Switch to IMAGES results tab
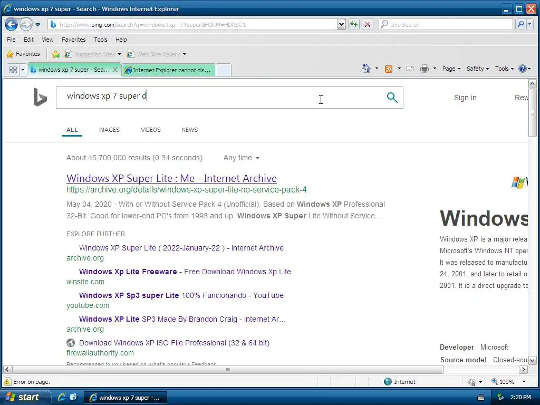Image resolution: width=540 pixels, height=405 pixels. coord(109,130)
